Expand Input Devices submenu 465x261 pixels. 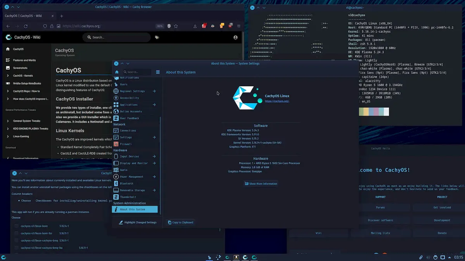pyautogui.click(x=154, y=156)
